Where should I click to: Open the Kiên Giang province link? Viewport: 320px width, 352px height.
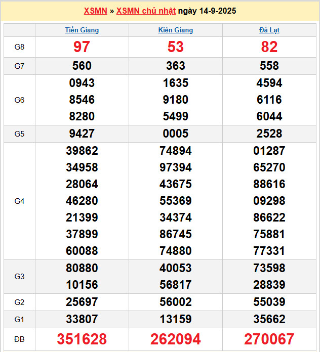coord(176,30)
